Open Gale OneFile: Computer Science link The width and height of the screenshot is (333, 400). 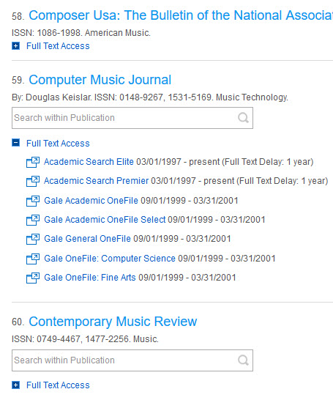click(110, 259)
